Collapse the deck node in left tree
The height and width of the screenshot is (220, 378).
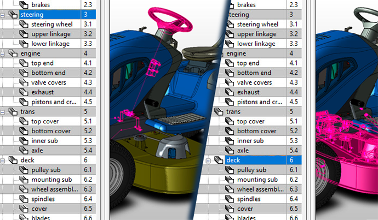4,160
